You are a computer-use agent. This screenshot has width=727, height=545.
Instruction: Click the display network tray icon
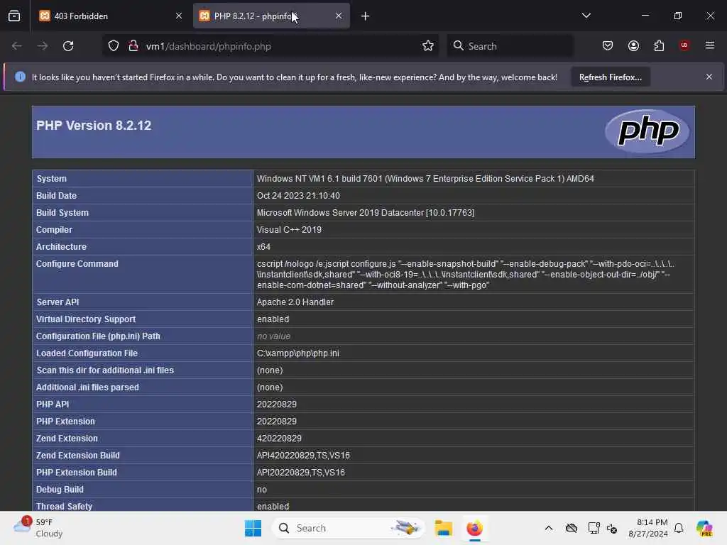pyautogui.click(x=594, y=528)
